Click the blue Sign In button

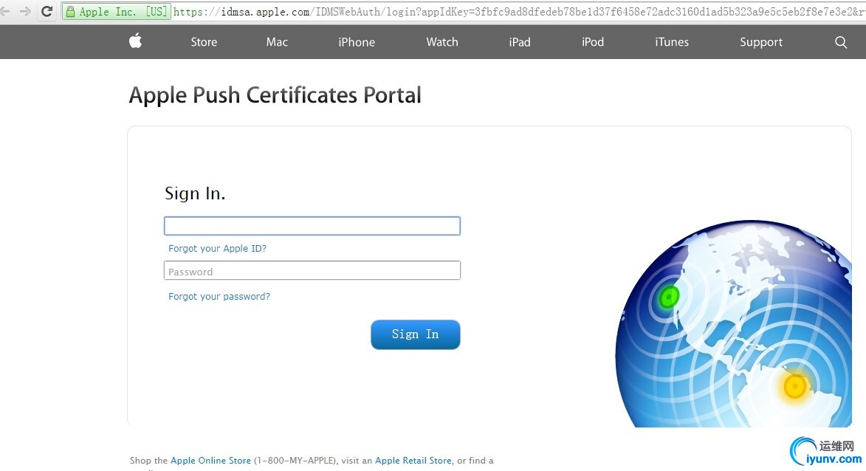click(x=416, y=334)
